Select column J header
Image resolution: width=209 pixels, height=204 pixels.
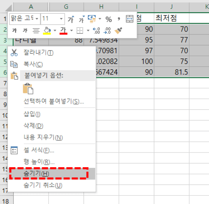click(172, 7)
